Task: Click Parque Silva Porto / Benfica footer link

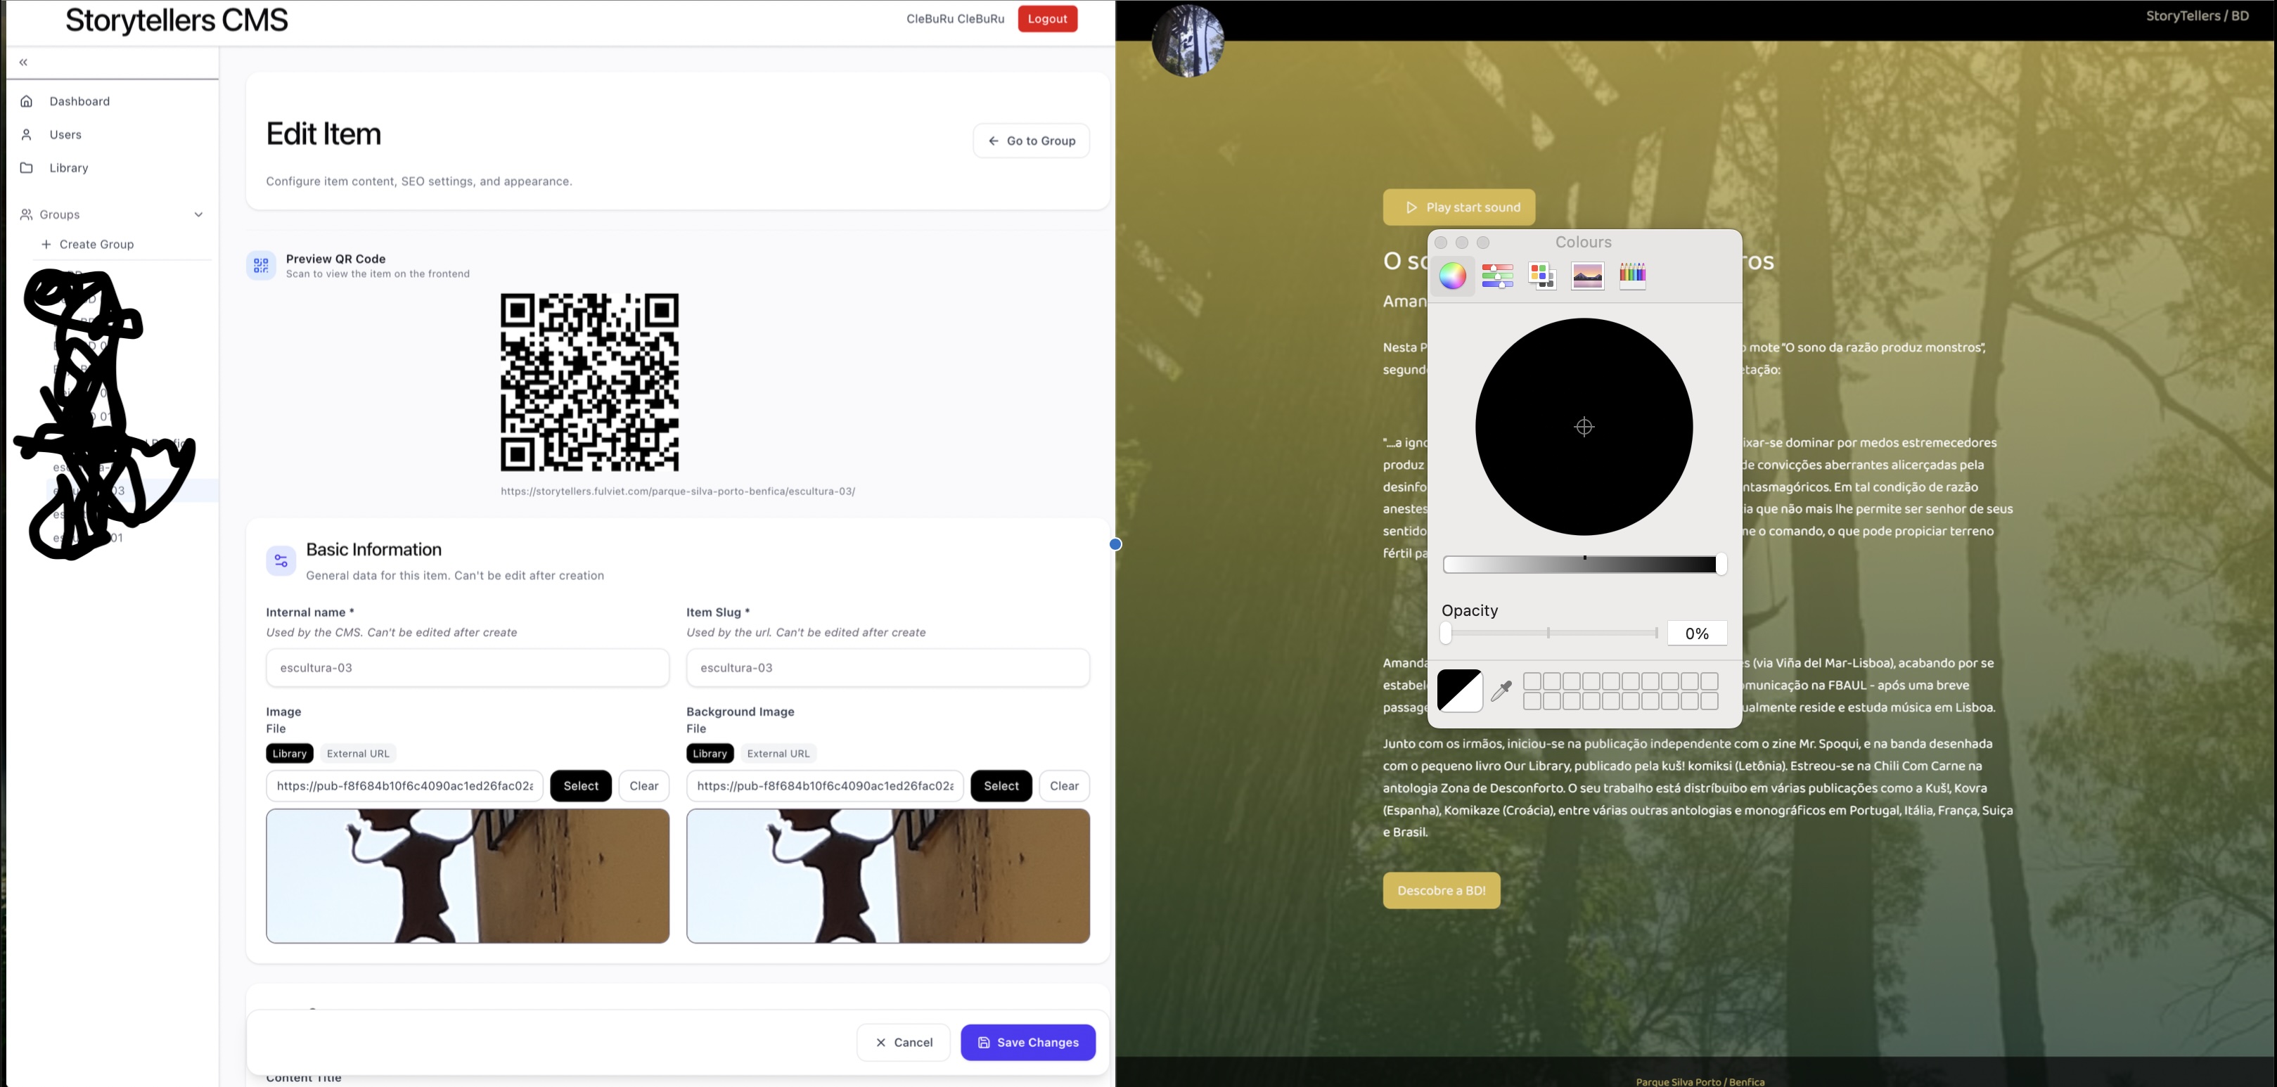Action: coord(1700,1081)
